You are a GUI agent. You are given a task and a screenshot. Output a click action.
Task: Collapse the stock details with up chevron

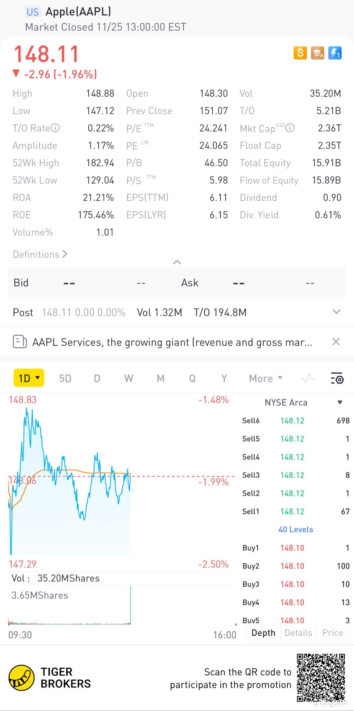point(177,262)
